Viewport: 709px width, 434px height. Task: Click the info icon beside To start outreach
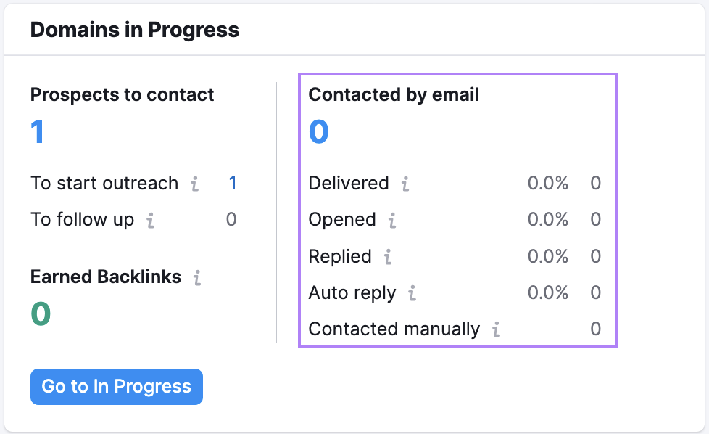click(194, 184)
